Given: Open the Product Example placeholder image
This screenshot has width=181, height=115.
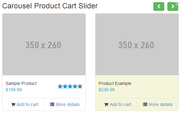Looking at the screenshot, I should click(x=137, y=44).
